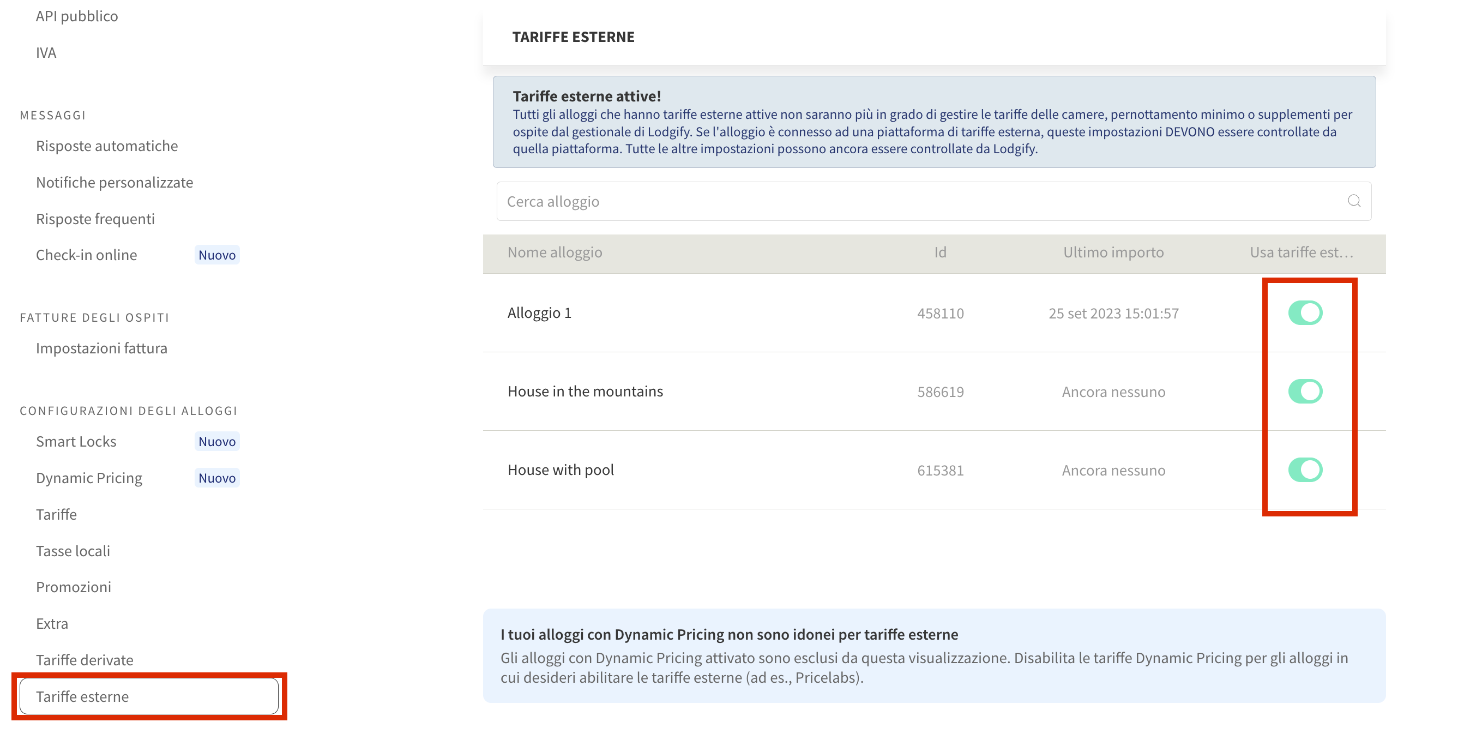
Task: Open Tariffe esterne in sidebar
Action: tap(82, 696)
